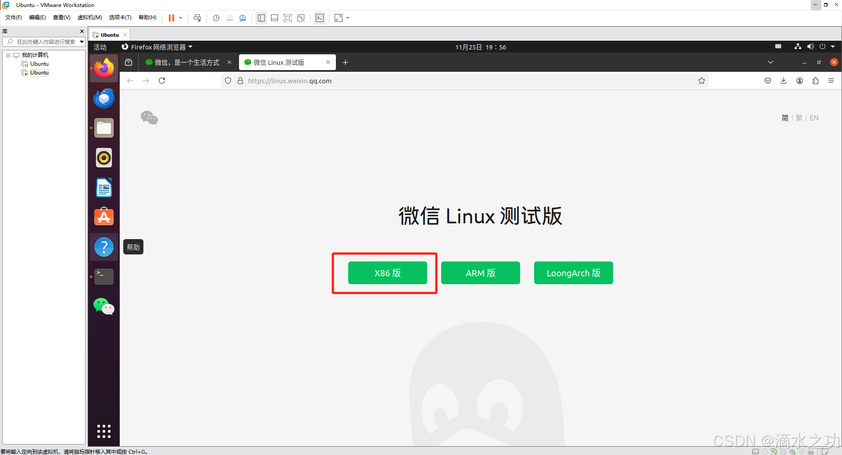Open the 查看(V) menu
The image size is (842, 455).
point(62,18)
